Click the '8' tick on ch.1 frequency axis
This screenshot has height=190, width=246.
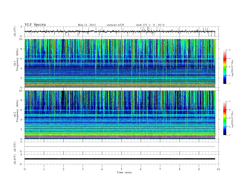coord(22,49)
